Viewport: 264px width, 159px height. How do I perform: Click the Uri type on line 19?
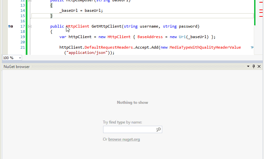[x=182, y=37]
